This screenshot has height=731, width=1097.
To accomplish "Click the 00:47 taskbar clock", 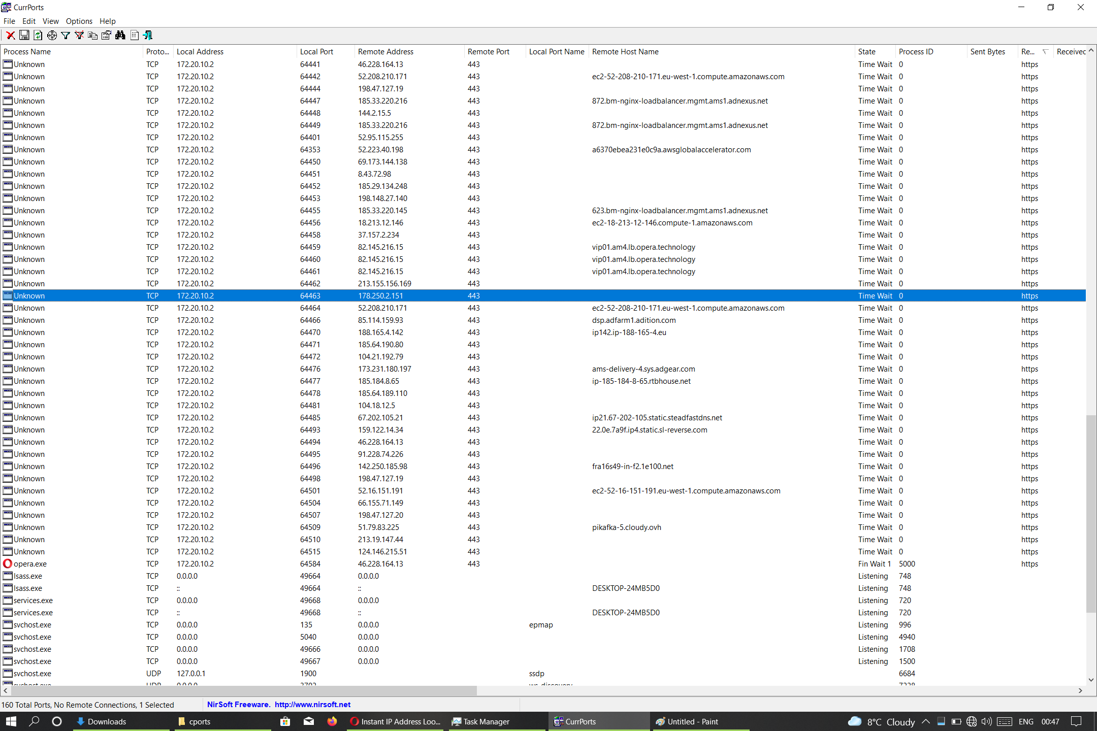I will click(1050, 721).
